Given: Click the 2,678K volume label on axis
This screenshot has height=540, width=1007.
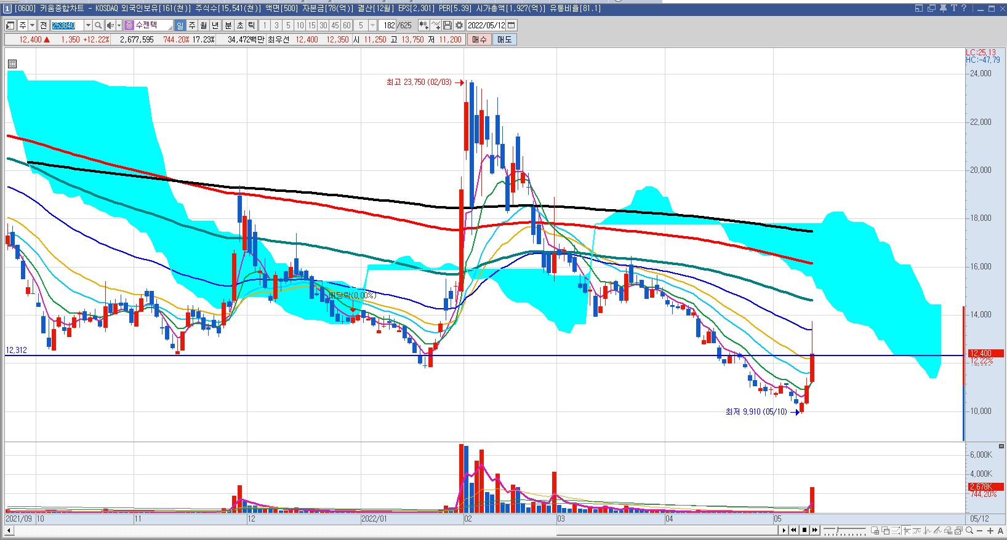Looking at the screenshot, I should (x=985, y=486).
